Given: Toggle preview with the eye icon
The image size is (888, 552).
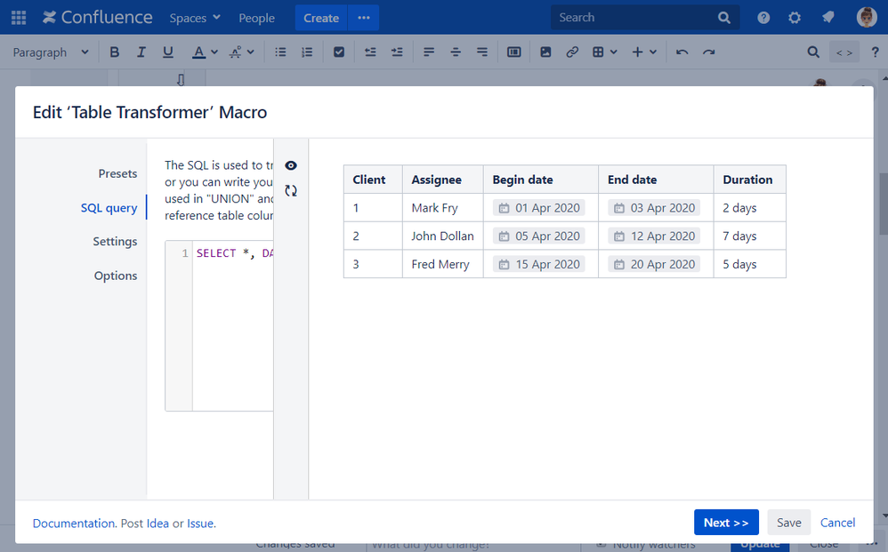Looking at the screenshot, I should tap(291, 165).
